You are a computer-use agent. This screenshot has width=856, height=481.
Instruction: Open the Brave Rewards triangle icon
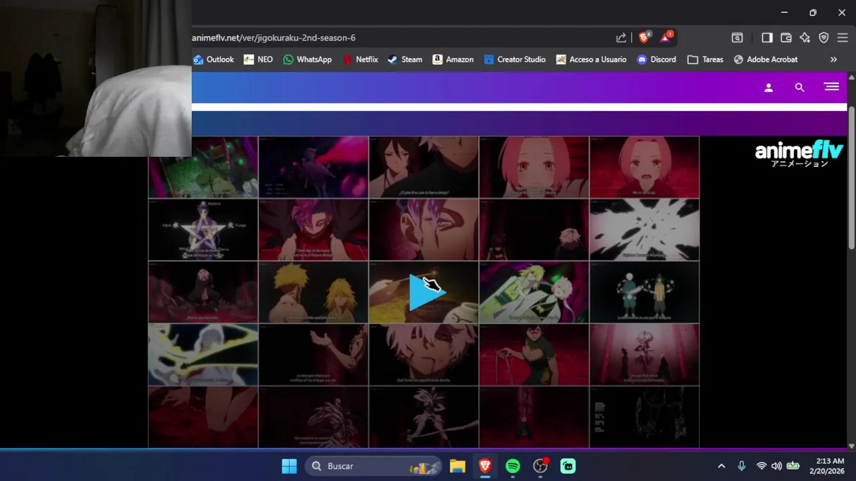(667, 38)
